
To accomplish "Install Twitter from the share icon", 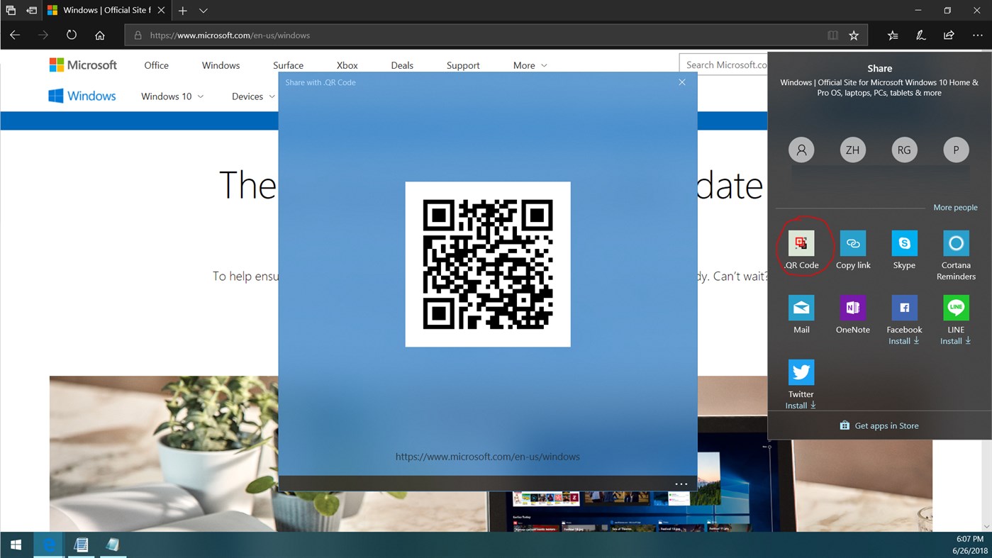I will point(801,371).
